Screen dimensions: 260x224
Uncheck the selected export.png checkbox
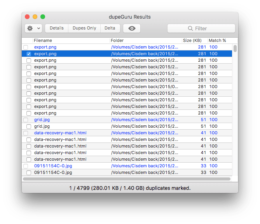[29, 54]
